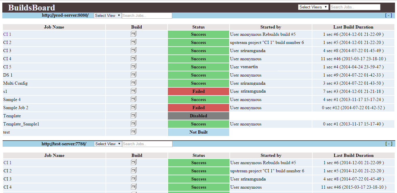397x193 pixels.
Task: Trigger the s1 job build
Action: click(133, 91)
